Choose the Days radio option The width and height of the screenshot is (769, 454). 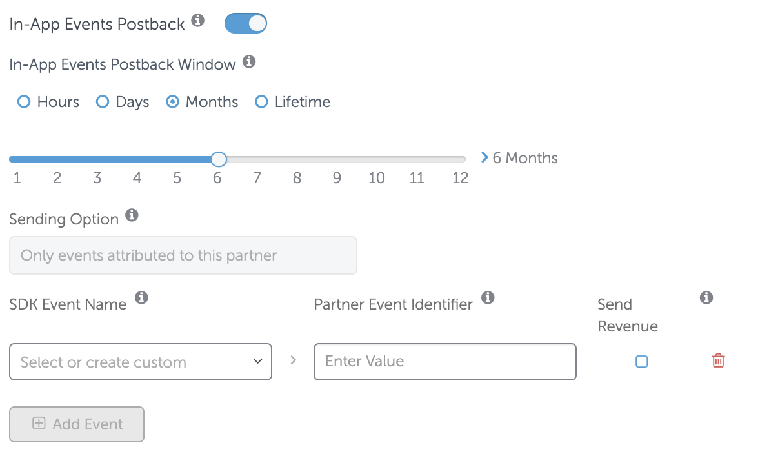click(x=103, y=102)
